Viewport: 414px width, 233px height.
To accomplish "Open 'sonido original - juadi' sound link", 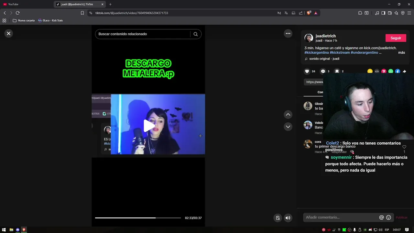I will click(324, 59).
